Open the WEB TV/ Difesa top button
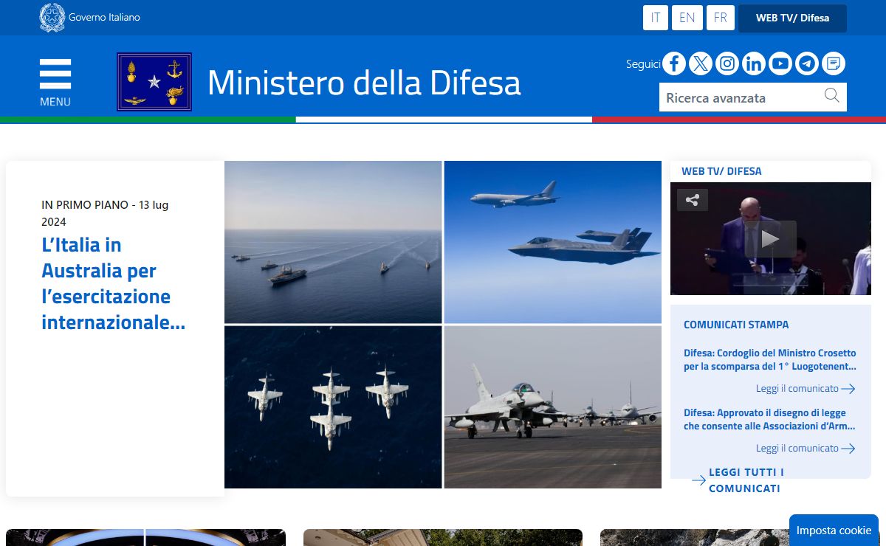This screenshot has width=886, height=546. 792,18
